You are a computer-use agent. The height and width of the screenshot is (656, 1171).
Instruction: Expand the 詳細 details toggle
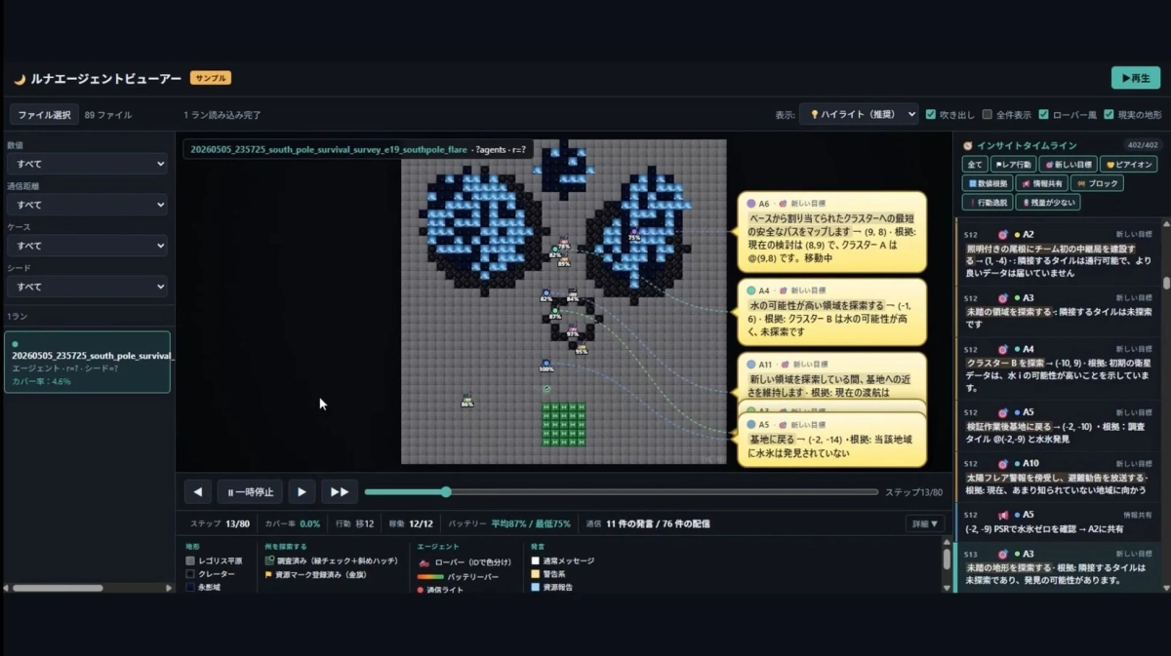coord(925,523)
